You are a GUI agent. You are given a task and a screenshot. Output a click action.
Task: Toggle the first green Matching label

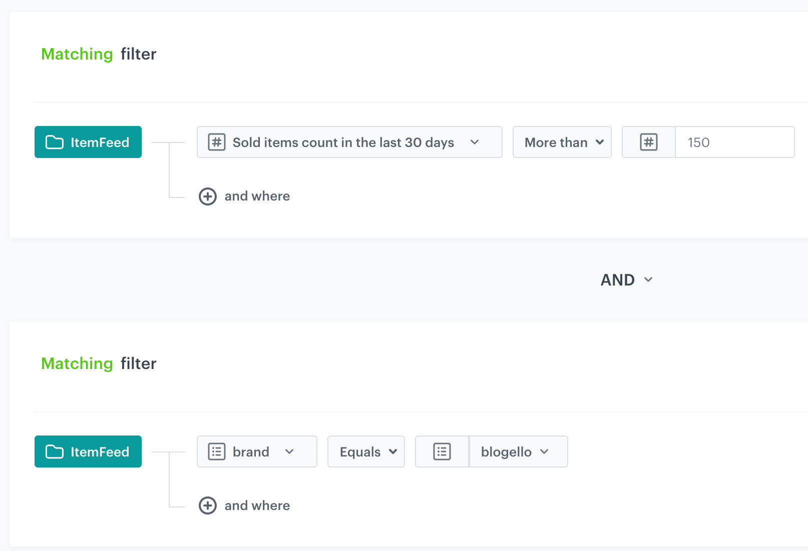click(77, 54)
